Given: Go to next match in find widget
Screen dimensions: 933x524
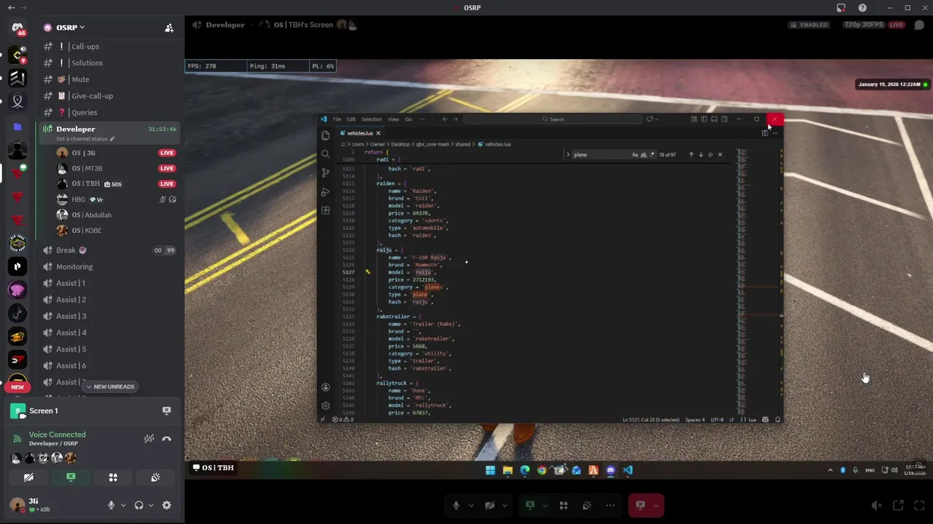Looking at the screenshot, I should click(x=700, y=154).
